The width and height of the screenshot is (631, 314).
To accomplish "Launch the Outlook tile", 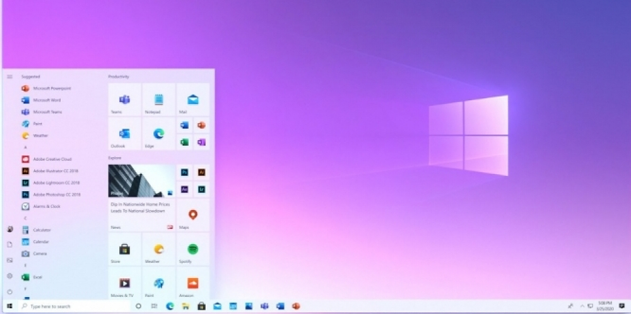I will click(125, 134).
